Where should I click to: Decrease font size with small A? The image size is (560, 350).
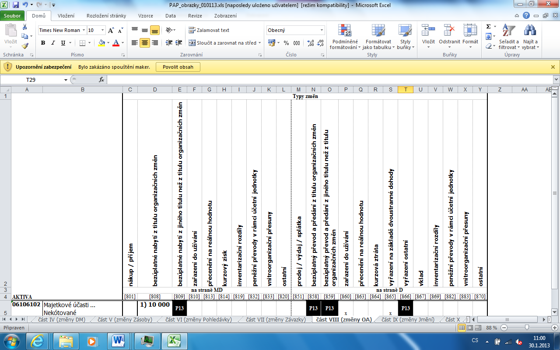click(x=120, y=30)
